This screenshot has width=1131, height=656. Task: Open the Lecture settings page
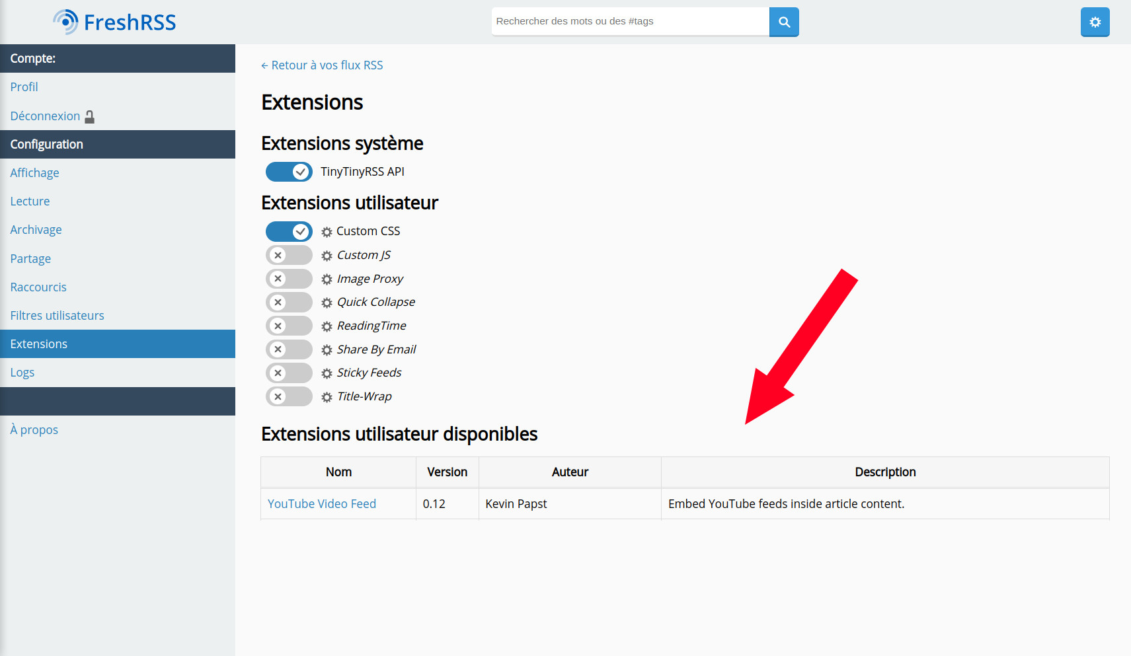(x=118, y=201)
